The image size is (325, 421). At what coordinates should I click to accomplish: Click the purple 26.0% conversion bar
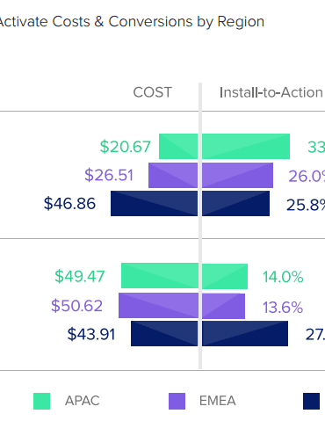pos(237,175)
